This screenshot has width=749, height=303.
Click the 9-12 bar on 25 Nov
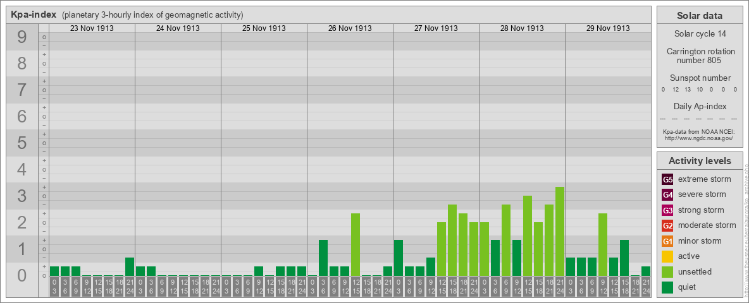pos(259,271)
